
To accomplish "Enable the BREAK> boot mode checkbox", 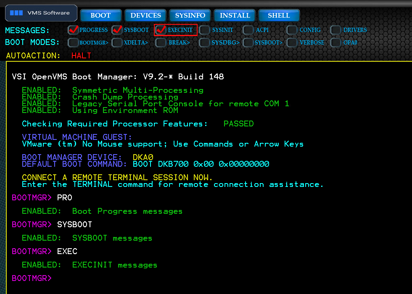I will pos(161,42).
